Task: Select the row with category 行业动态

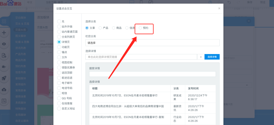Action: pyautogui.click(x=152, y=119)
